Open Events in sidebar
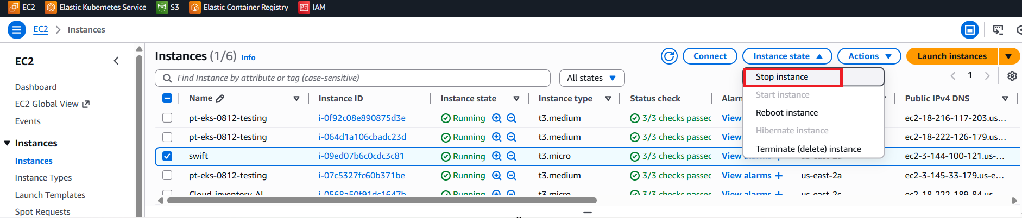 (x=28, y=121)
